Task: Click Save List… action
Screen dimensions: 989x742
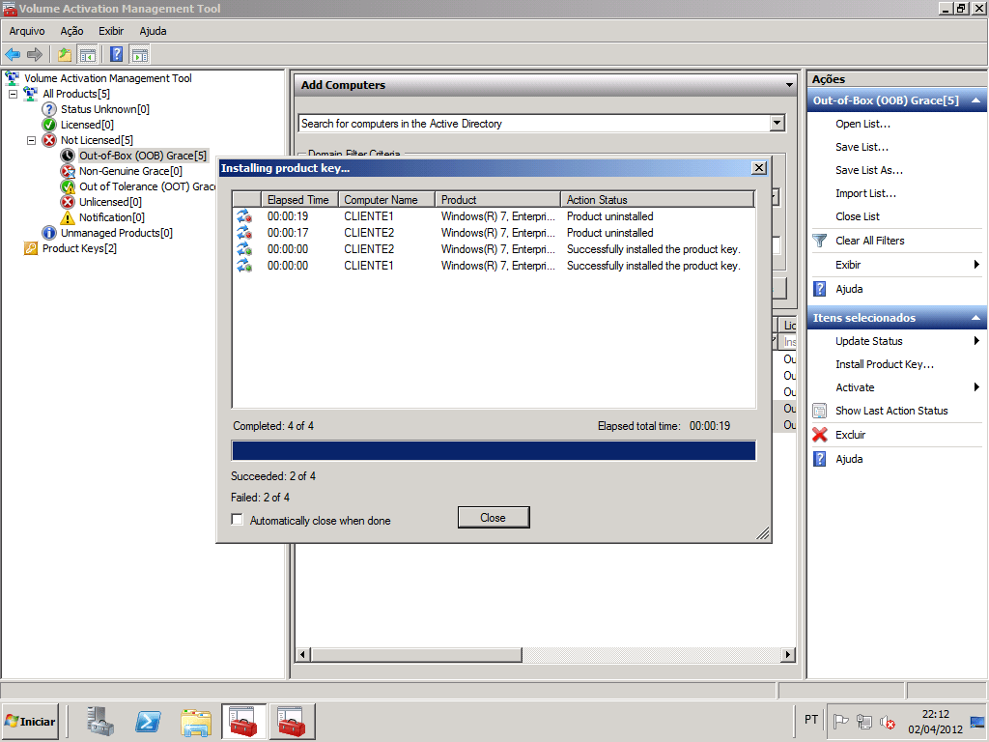Action: pos(862,147)
